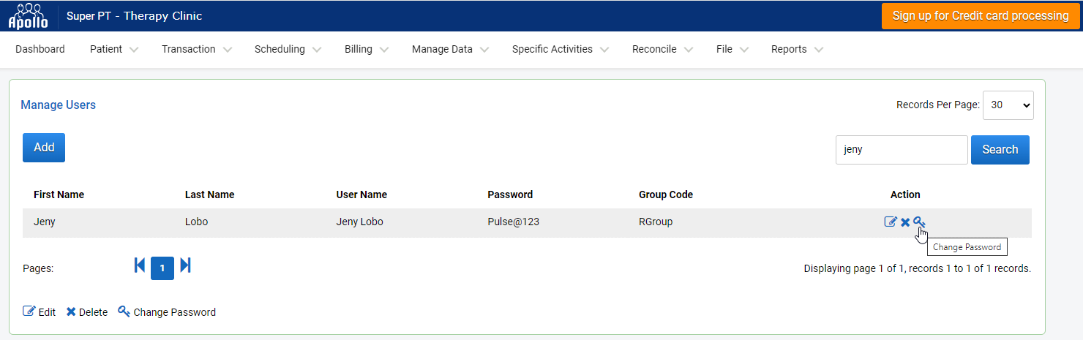Click the Delete legend icon at bottom

(71, 311)
